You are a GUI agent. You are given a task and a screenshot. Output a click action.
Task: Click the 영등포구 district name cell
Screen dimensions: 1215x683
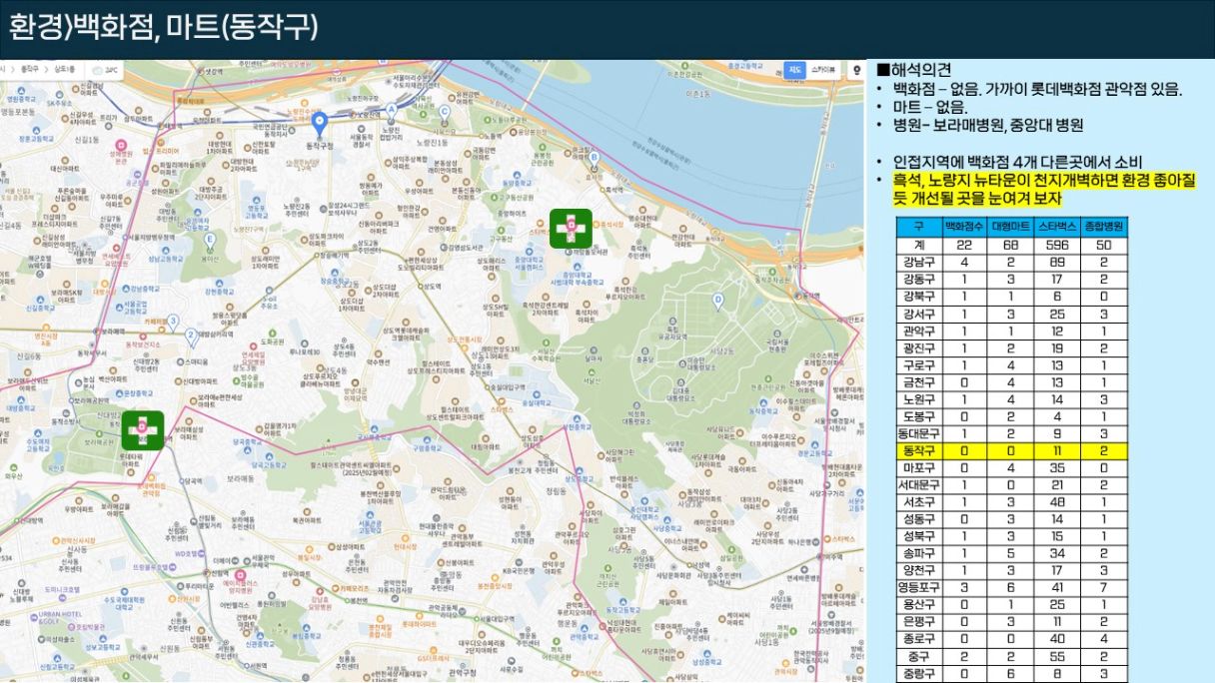pos(918,587)
